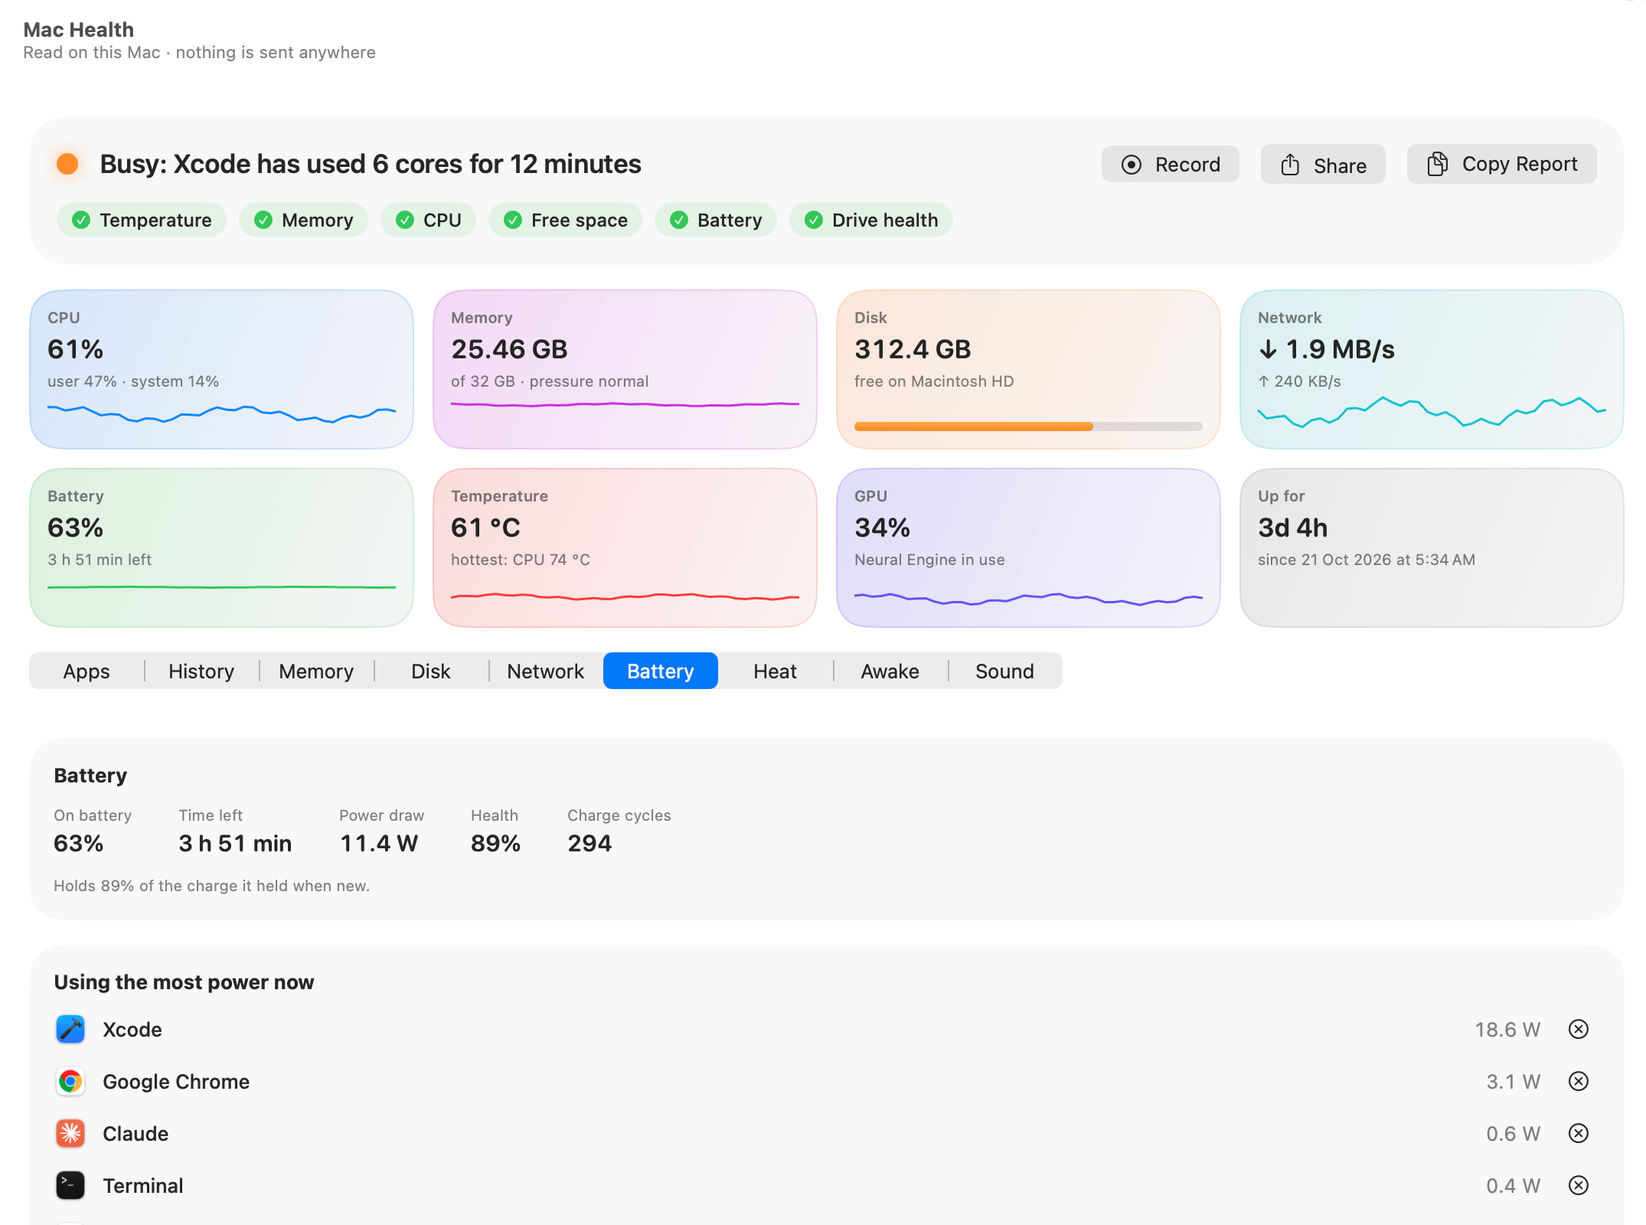Viewport: 1646px width, 1225px height.
Task: Switch to the History tab
Action: [x=201, y=671]
